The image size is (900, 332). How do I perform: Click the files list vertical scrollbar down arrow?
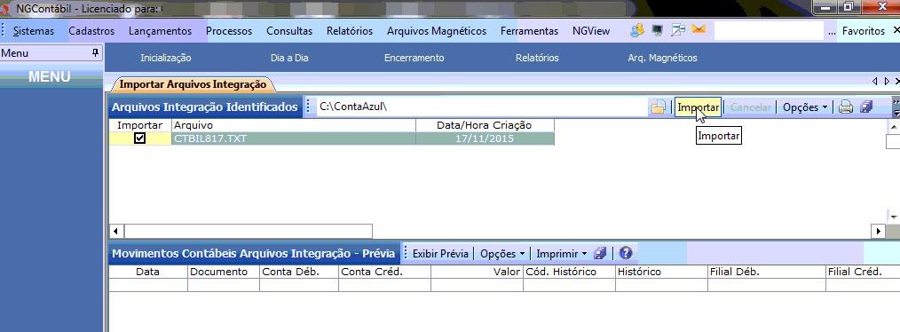point(893,217)
